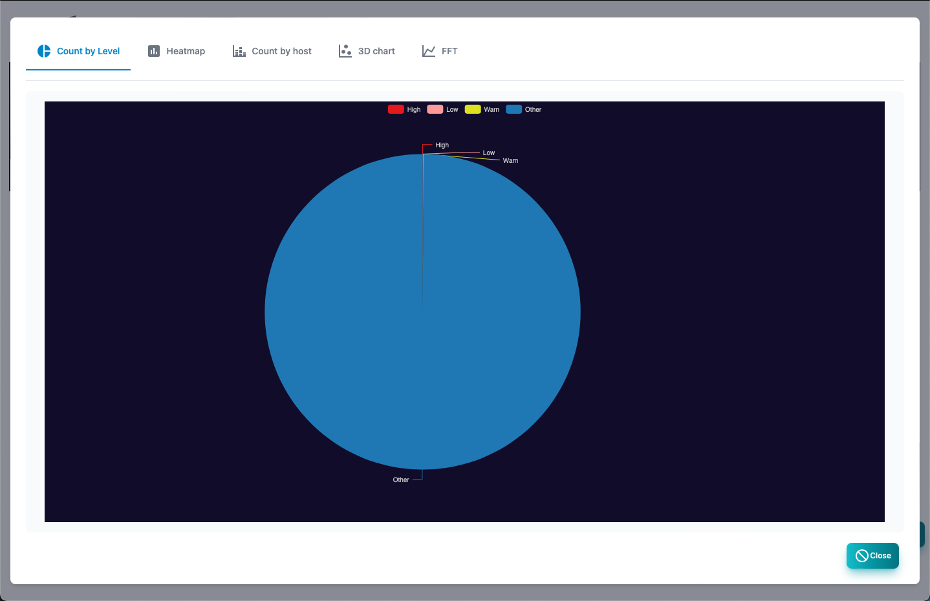
Task: Click the 'Low' legend label
Action: tap(452, 110)
